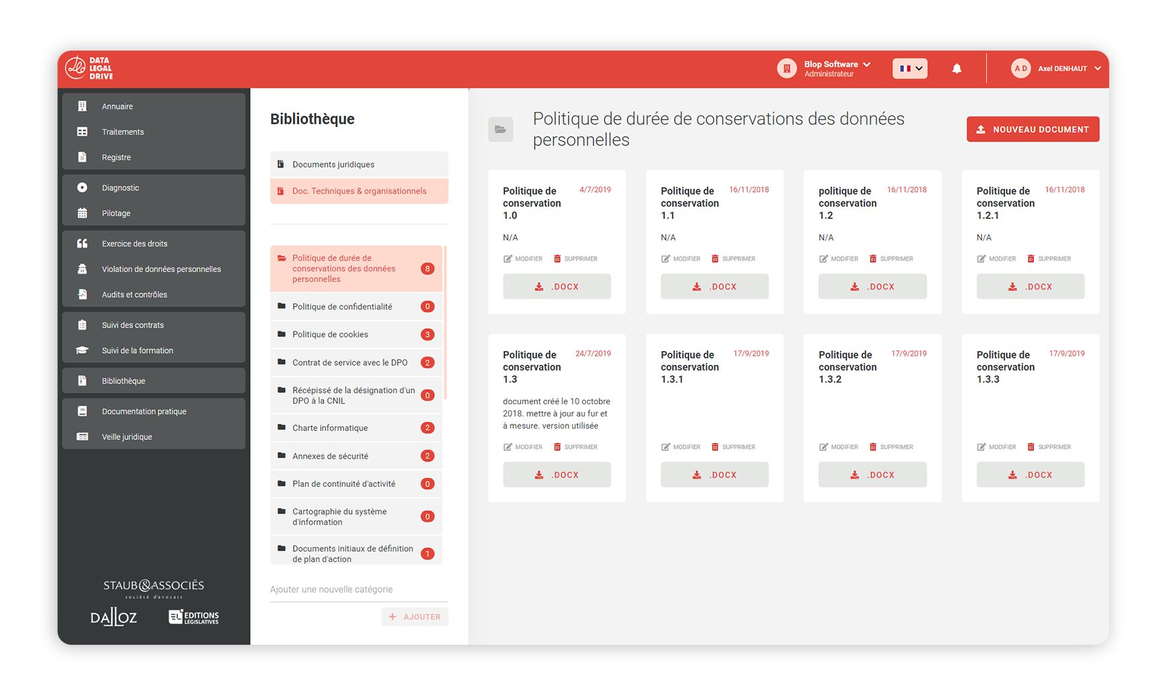The width and height of the screenshot is (1162, 694).
Task: Click the Staub & Associés logo
Action: point(154,589)
